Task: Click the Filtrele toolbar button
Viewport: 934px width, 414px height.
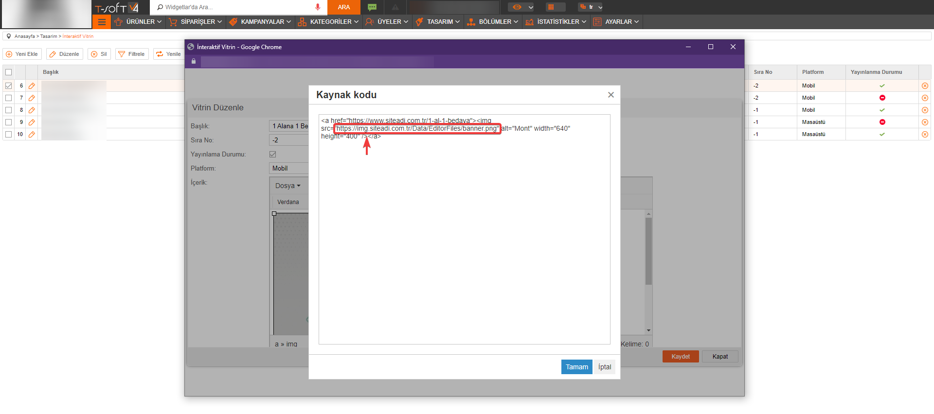Action: 132,54
